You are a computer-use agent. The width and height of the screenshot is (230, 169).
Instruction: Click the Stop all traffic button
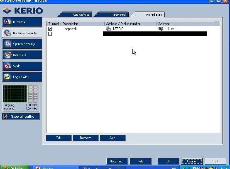(x=21, y=117)
